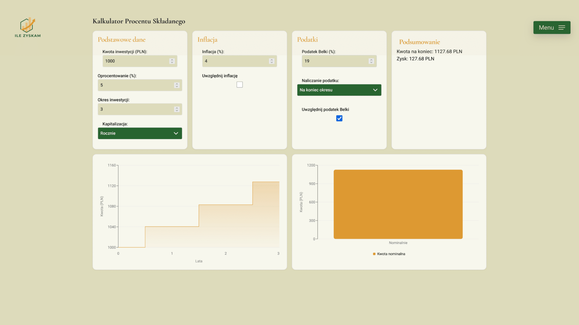Screen dimensions: 579x325
Task: Click the hamburger lines icon in Menu
Action: (562, 28)
